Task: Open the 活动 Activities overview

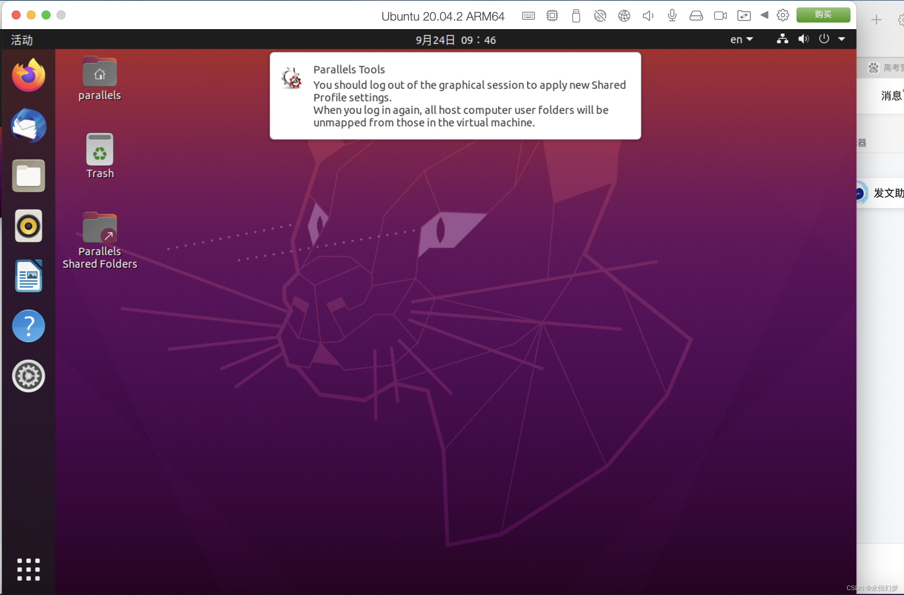Action: pos(22,40)
